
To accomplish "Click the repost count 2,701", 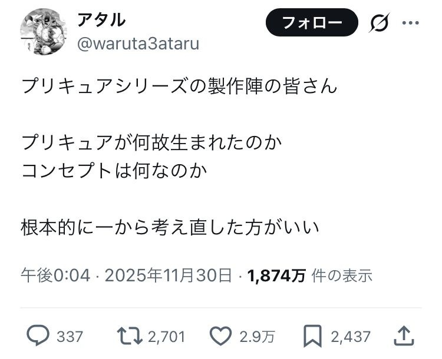I will tap(166, 337).
